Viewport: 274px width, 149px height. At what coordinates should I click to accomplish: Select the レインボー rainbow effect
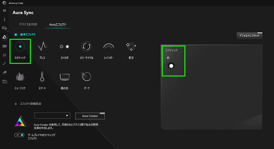point(109,51)
